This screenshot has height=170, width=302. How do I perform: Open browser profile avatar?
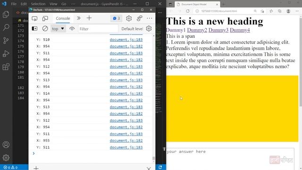pyautogui.click(x=288, y=11)
